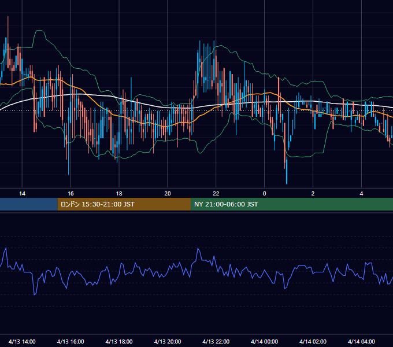Image resolution: width=393 pixels, height=347 pixels.
Task: Click the 4/14 04:00 date label
Action: [361, 341]
